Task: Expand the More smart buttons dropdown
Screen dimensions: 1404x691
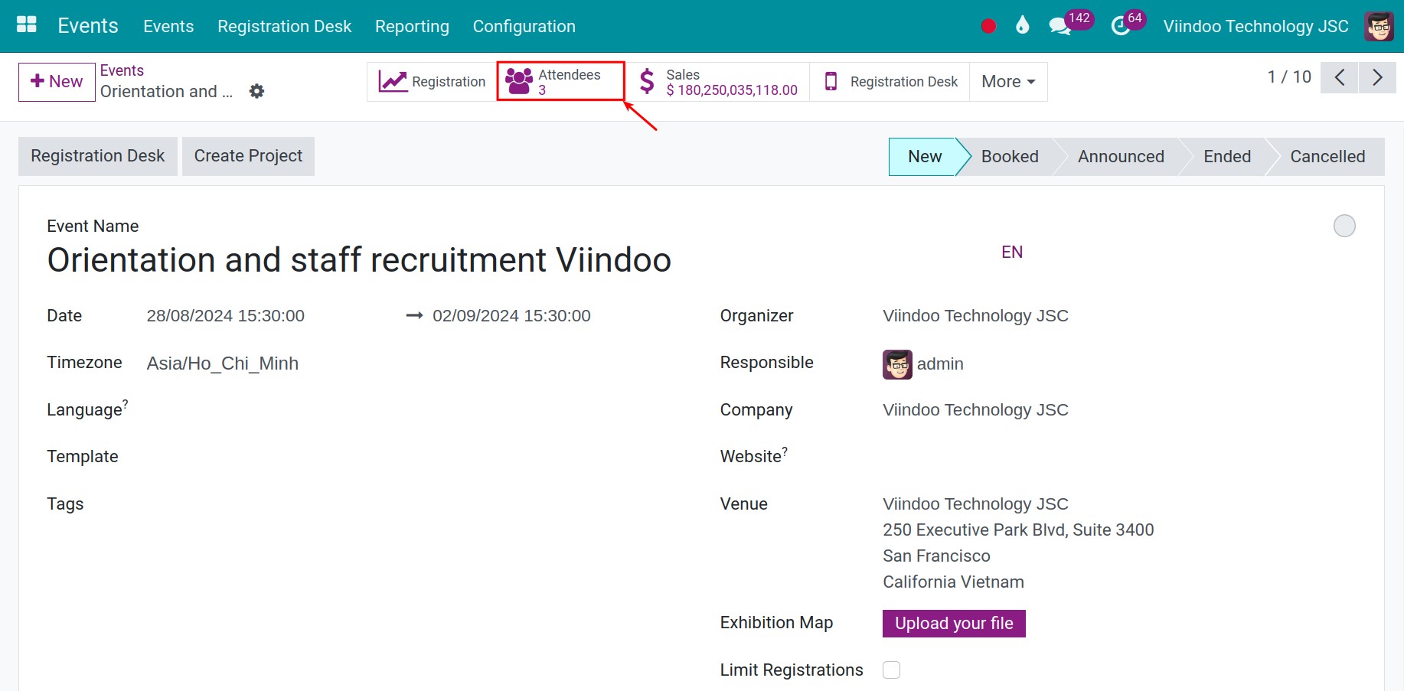Action: click(x=1008, y=82)
